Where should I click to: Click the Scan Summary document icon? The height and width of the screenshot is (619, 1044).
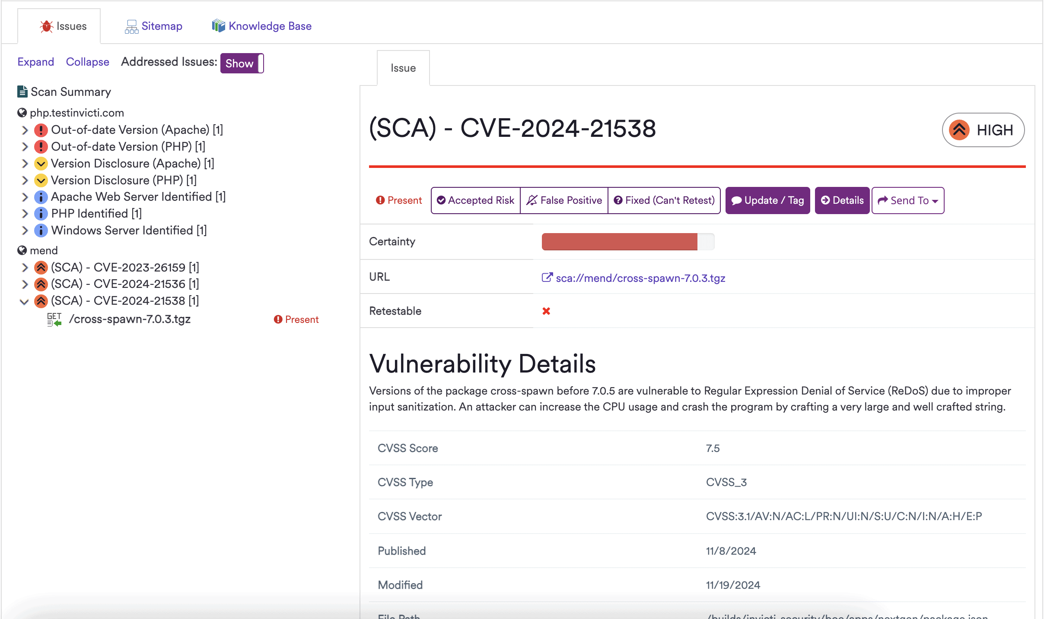[x=22, y=91]
